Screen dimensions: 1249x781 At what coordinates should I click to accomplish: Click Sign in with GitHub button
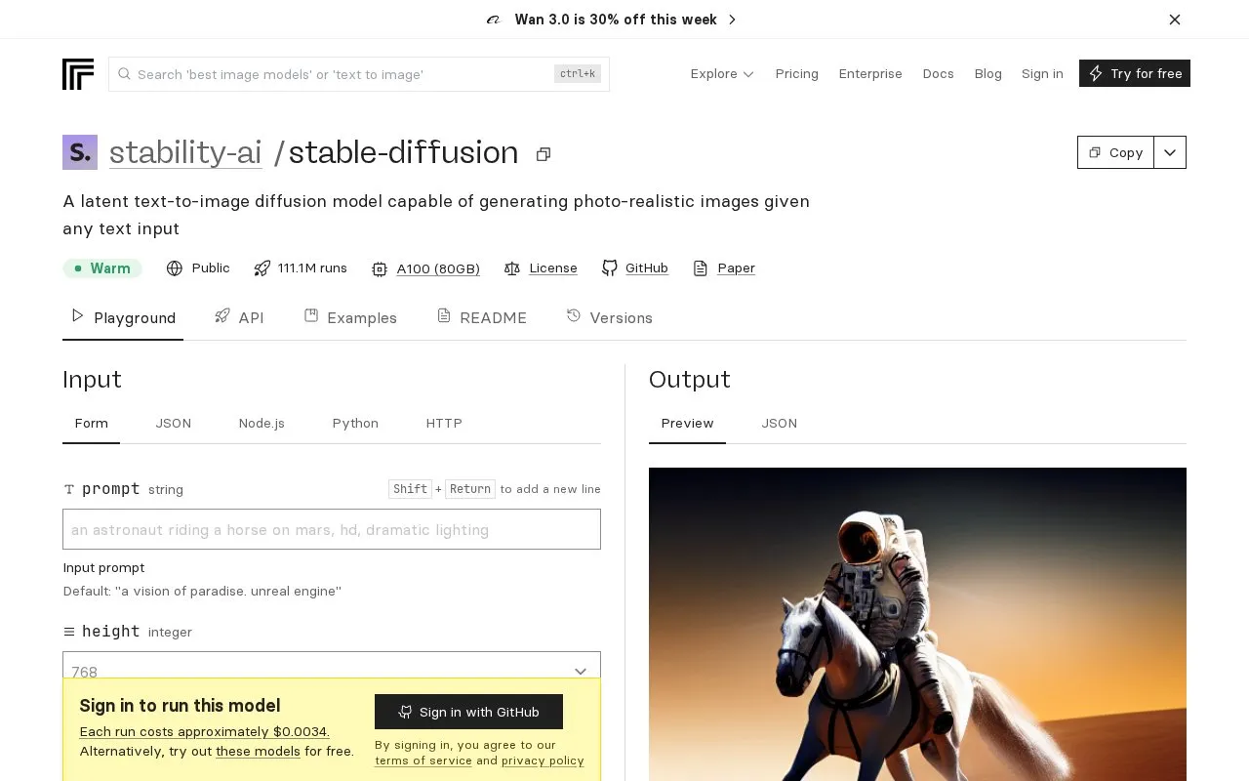pyautogui.click(x=468, y=712)
